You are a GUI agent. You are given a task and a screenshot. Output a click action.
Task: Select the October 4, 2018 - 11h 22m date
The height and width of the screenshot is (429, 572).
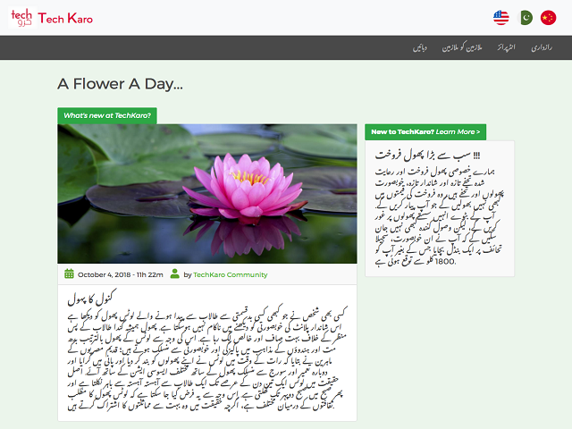tap(121, 274)
